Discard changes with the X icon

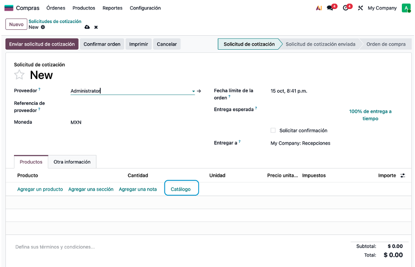coord(96,28)
